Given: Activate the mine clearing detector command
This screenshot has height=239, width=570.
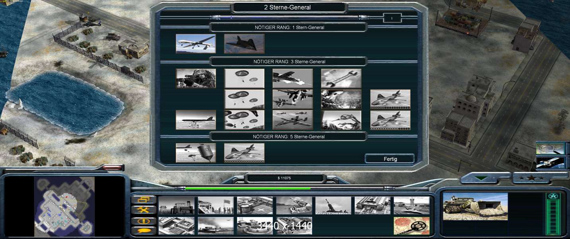Looking at the screenshot, I should click(412, 225).
